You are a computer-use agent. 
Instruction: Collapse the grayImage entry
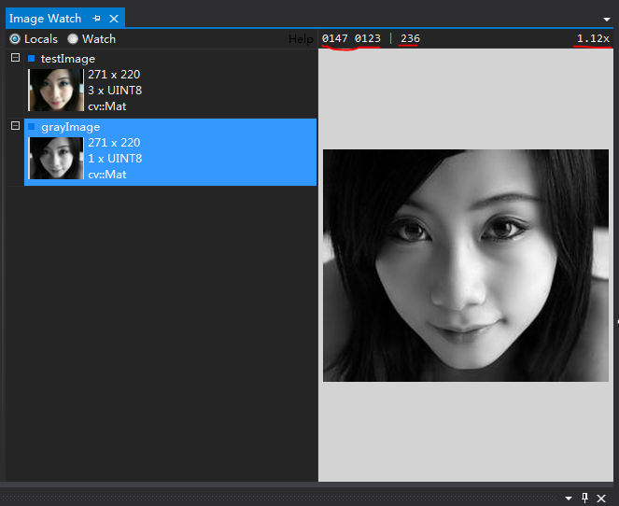point(15,125)
